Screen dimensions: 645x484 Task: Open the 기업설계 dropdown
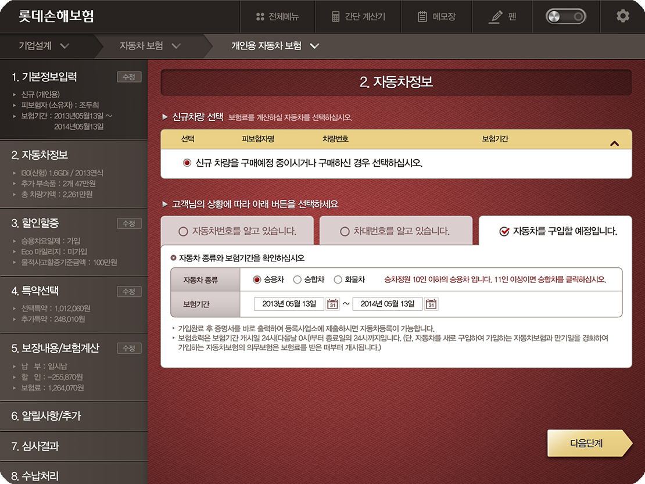tap(44, 46)
